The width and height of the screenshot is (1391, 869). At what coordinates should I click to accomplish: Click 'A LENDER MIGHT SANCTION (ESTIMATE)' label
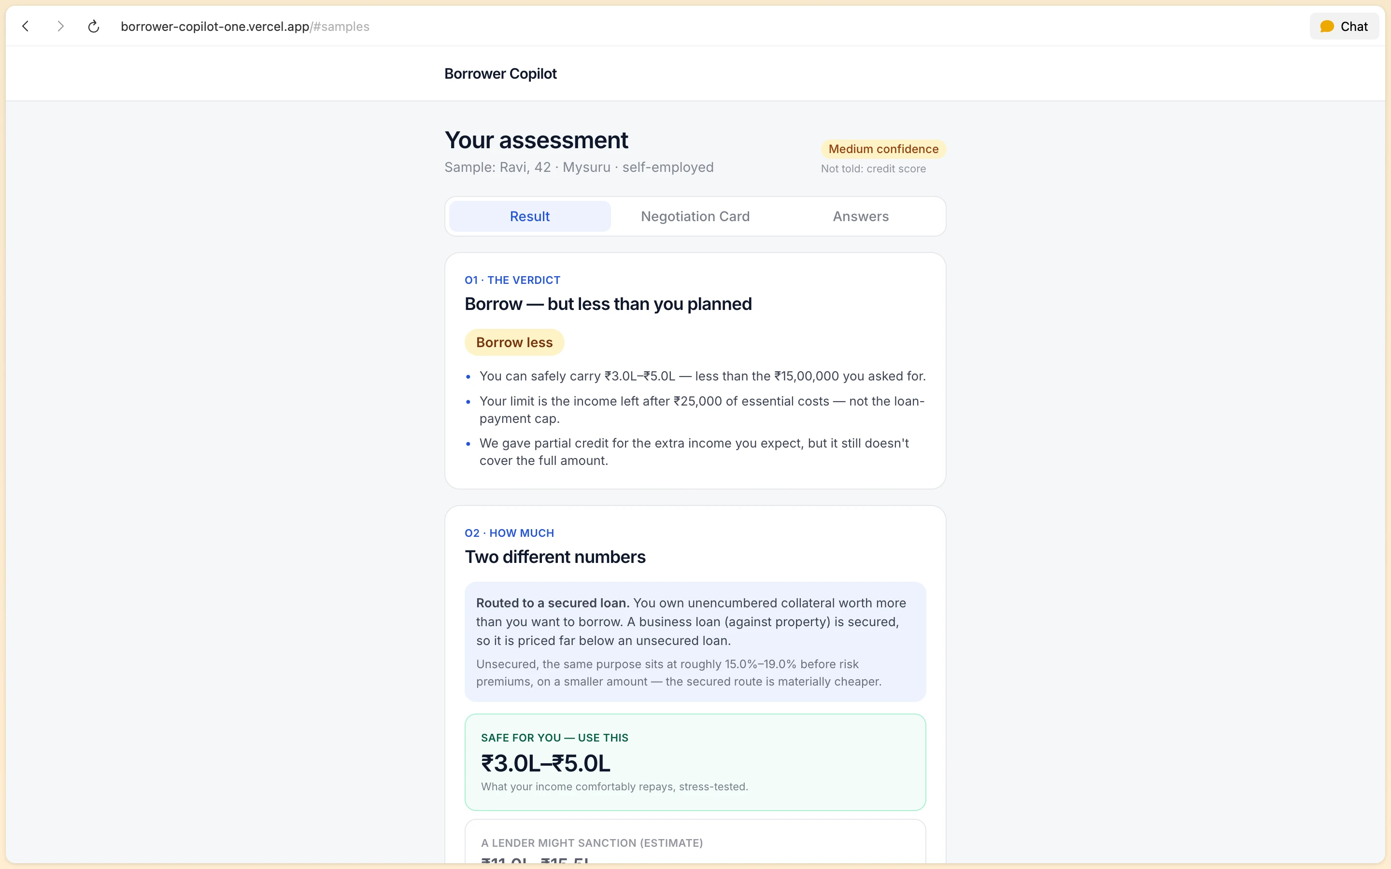[592, 843]
